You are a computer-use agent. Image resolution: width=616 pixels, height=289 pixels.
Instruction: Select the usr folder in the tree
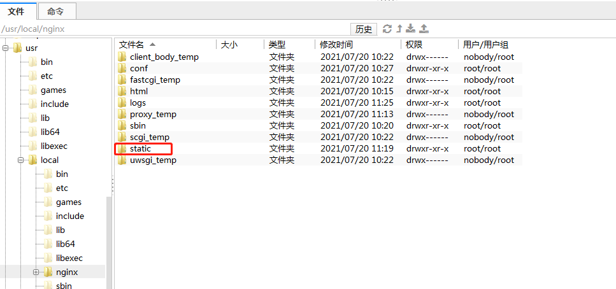[x=31, y=48]
